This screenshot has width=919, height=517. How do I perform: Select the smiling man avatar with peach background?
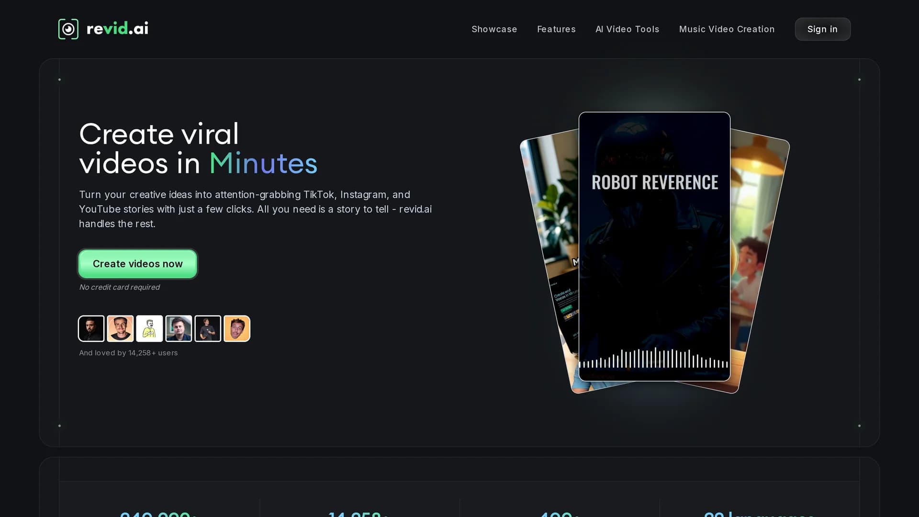(x=120, y=328)
